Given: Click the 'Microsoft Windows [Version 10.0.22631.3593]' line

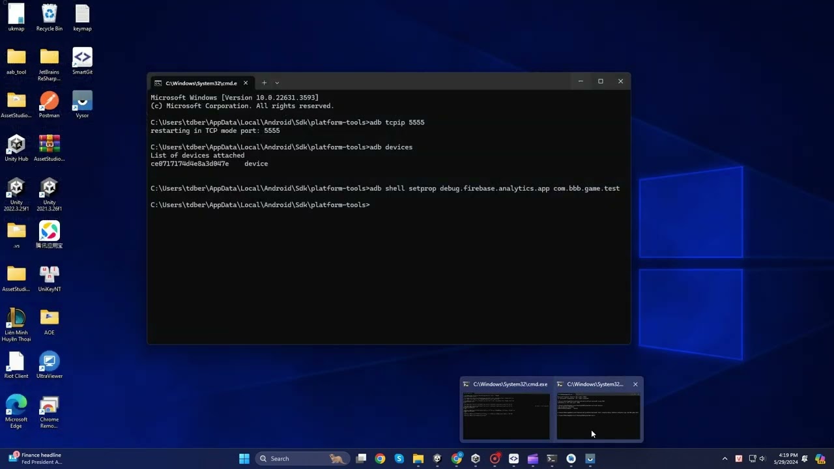Looking at the screenshot, I should point(235,98).
